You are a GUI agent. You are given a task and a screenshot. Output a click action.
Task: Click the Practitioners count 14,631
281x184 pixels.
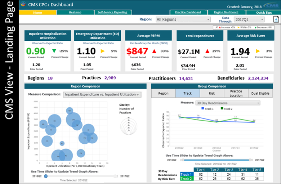pos(186,78)
